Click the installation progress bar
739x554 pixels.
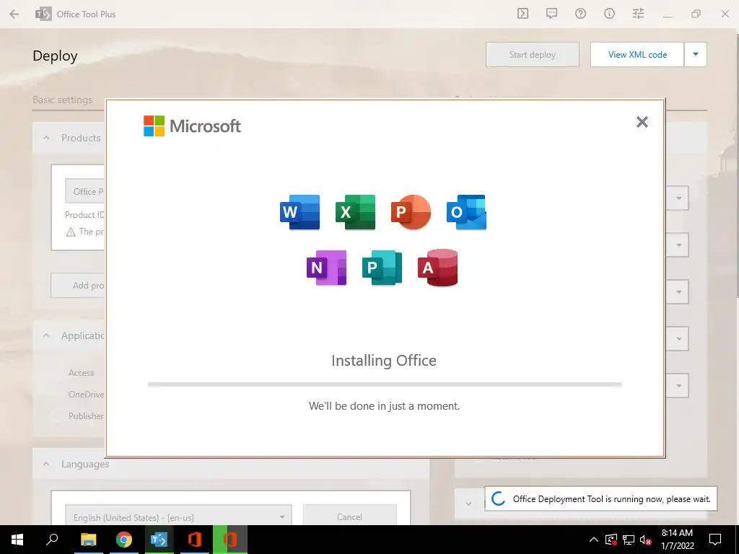coord(384,384)
